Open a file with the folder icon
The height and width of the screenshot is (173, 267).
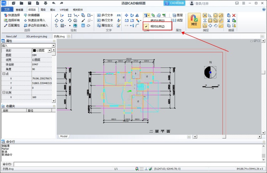click(21, 3)
